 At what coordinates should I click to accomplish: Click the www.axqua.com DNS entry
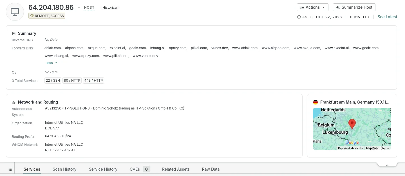[x=307, y=48]
